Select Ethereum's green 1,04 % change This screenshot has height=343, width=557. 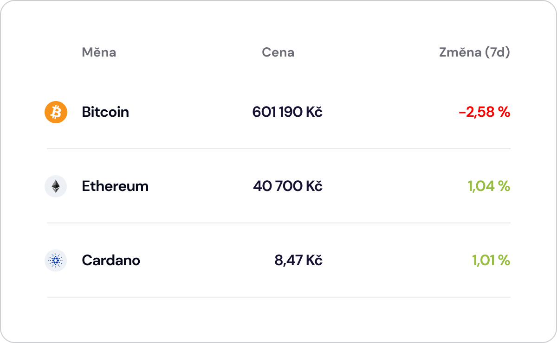489,186
